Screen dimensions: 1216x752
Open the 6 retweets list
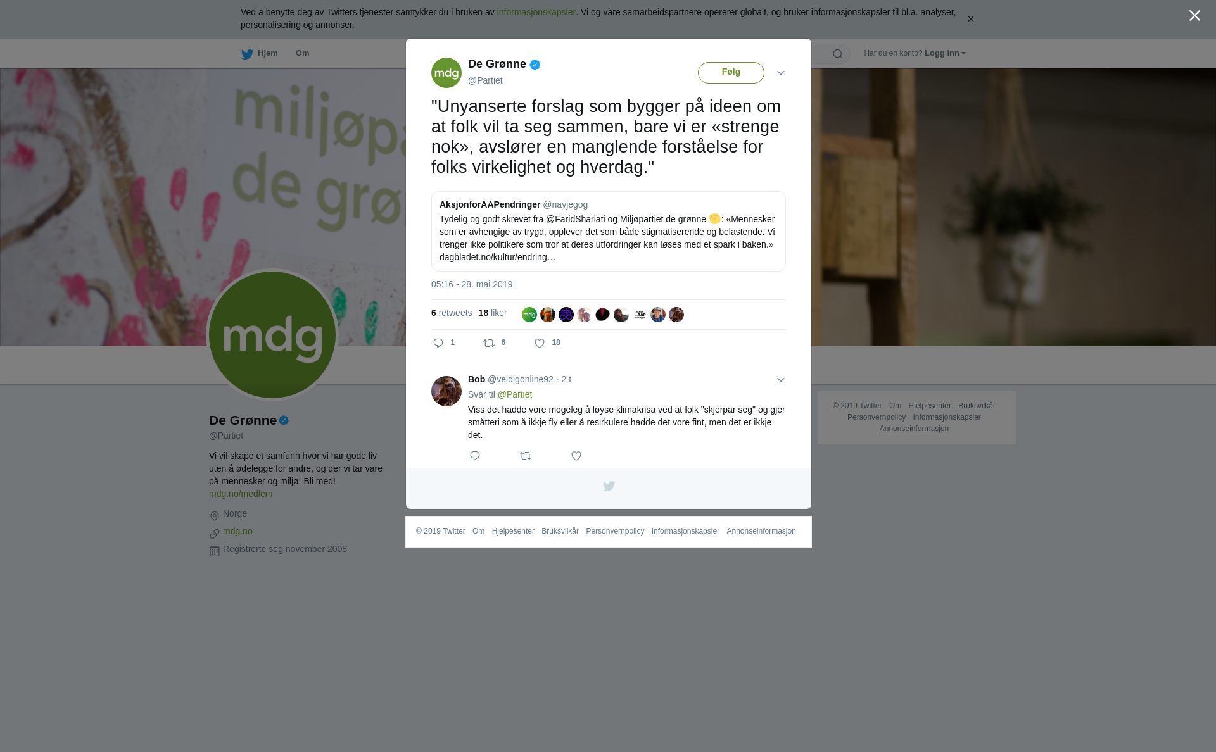(x=452, y=313)
